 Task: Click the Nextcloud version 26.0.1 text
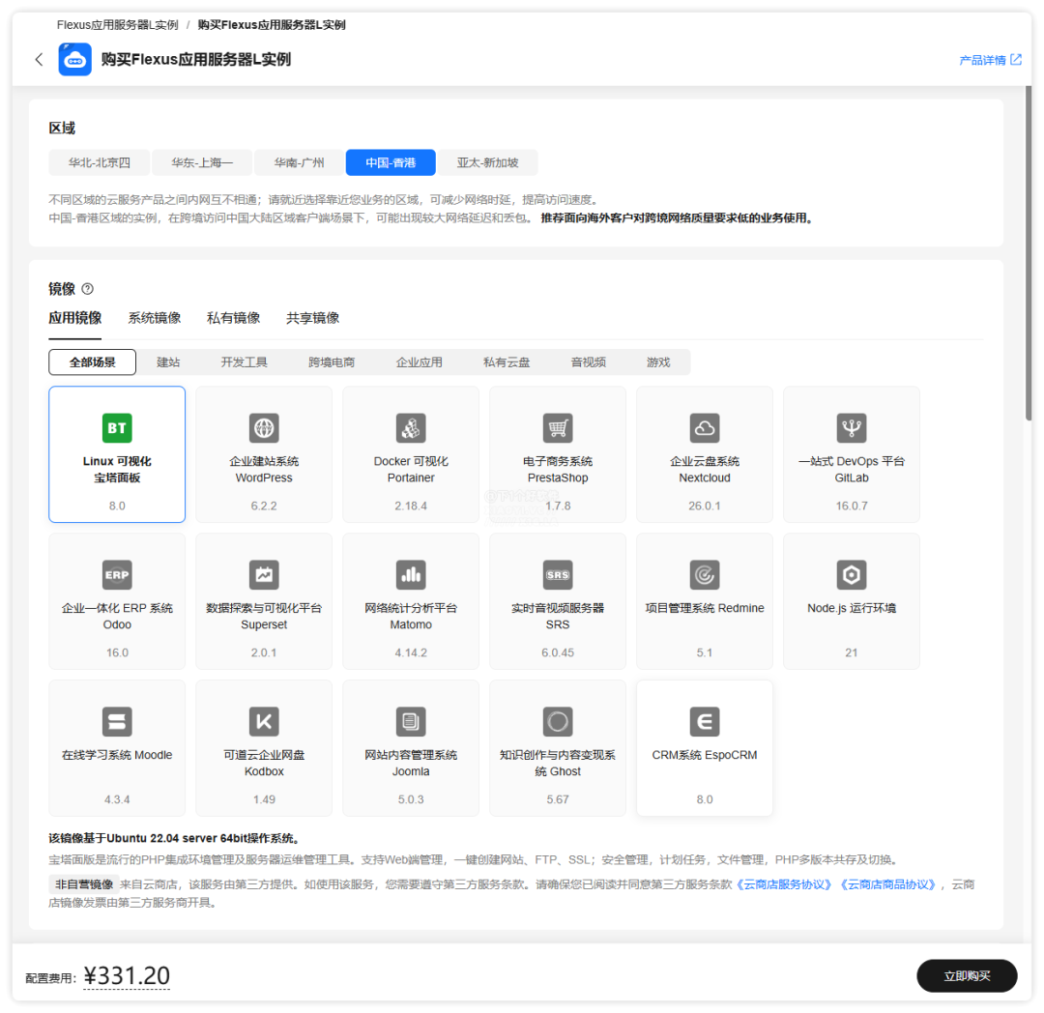tap(705, 506)
